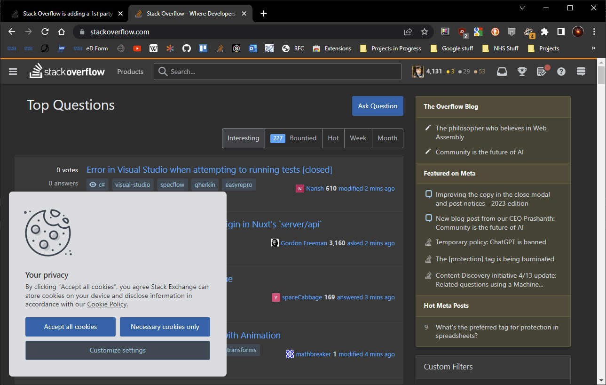Select the Month filter tab
The width and height of the screenshot is (606, 385).
click(387, 138)
